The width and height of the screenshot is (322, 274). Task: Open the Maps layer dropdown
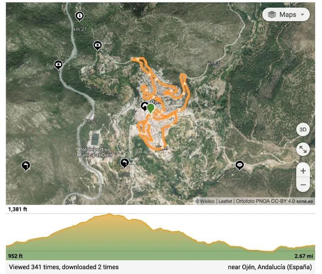pyautogui.click(x=286, y=15)
